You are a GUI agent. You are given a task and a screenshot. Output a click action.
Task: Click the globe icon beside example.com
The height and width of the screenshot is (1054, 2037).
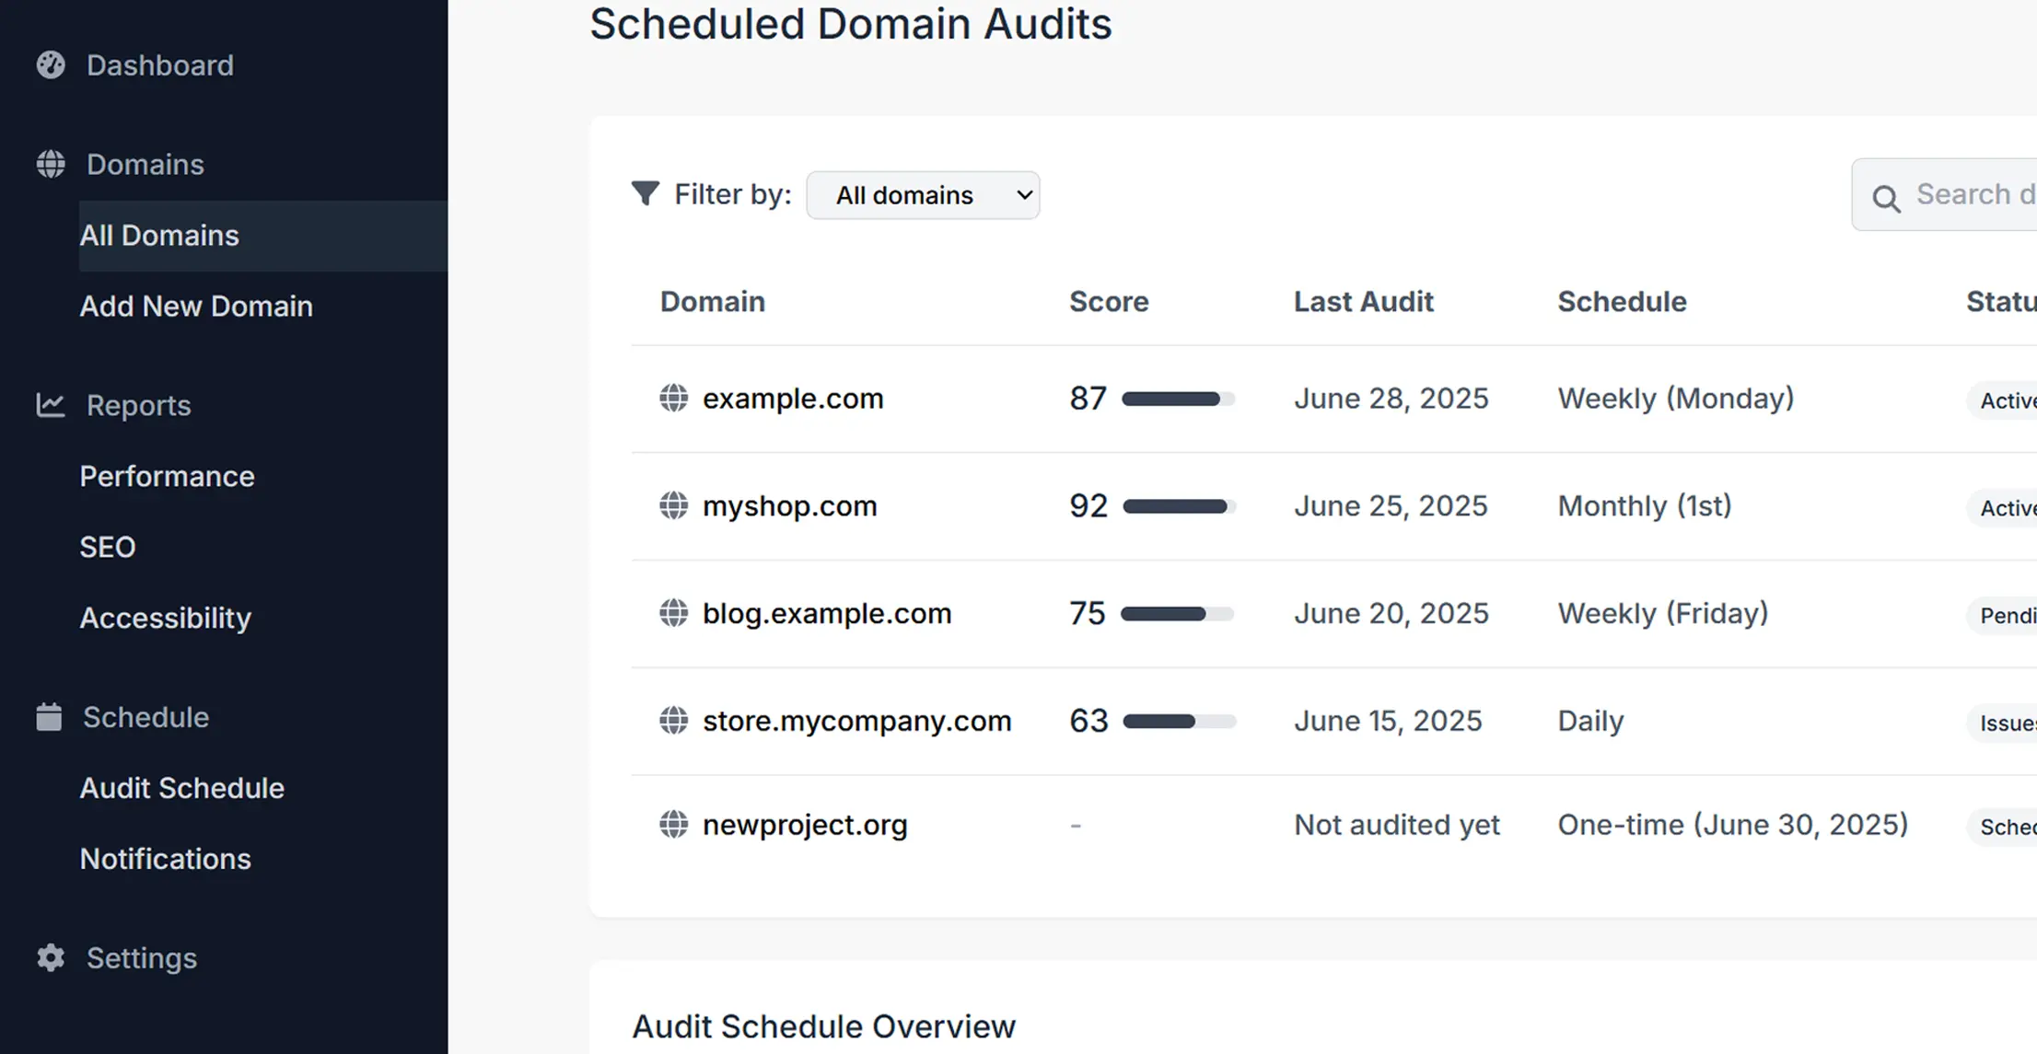click(x=673, y=398)
